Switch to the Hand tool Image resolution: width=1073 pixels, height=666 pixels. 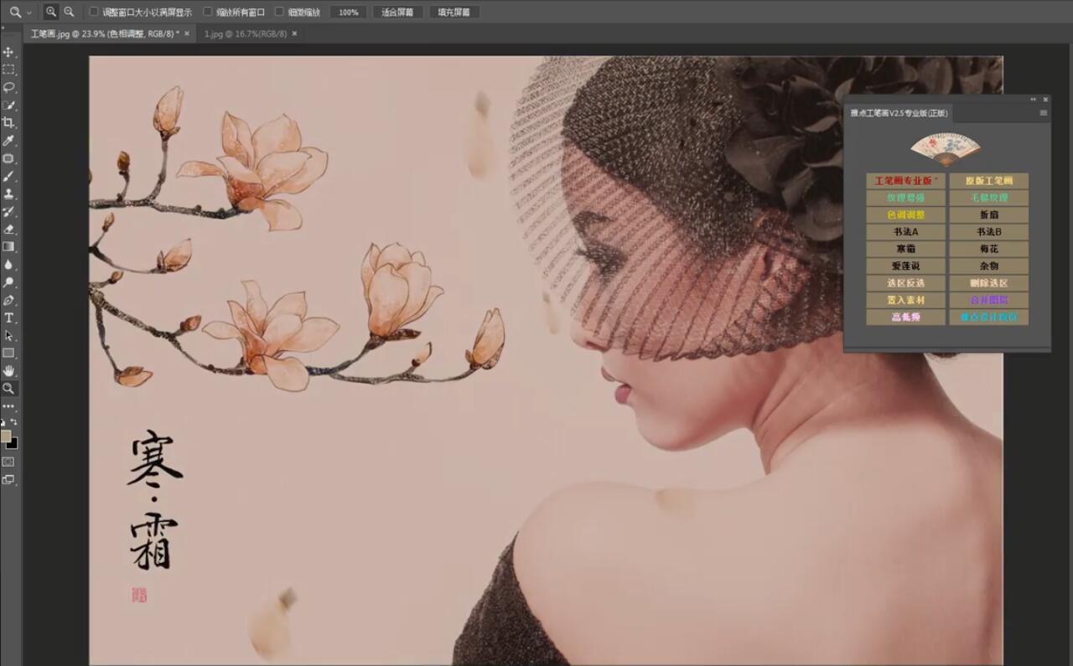click(x=8, y=370)
